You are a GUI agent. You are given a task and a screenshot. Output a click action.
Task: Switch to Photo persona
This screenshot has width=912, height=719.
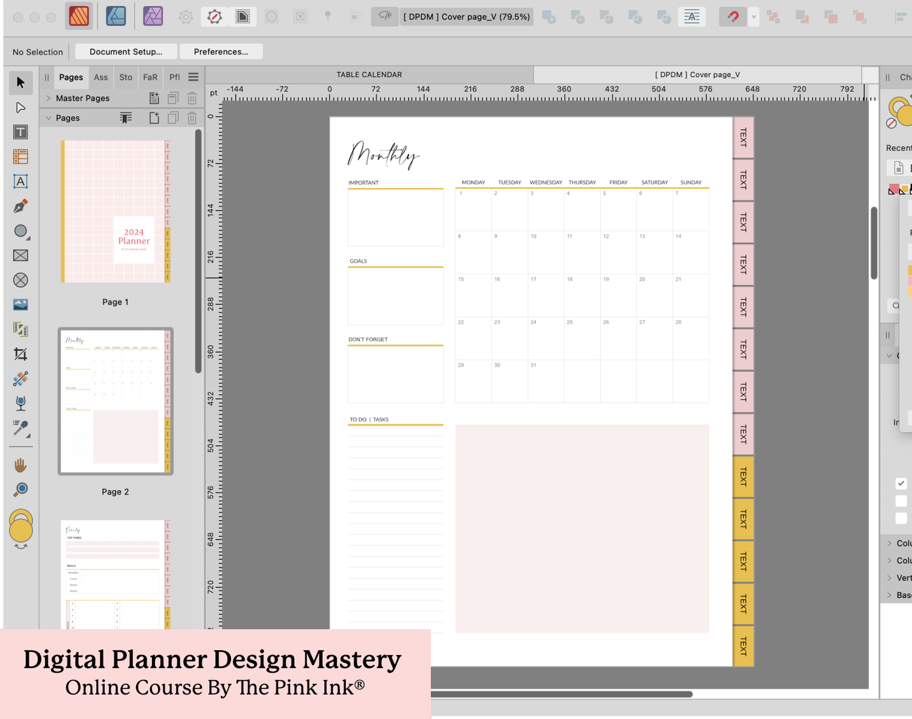(153, 16)
